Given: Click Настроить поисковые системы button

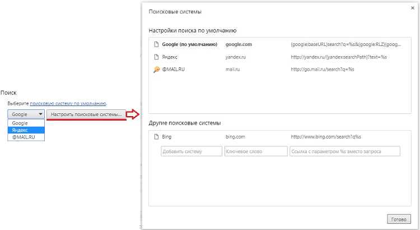Looking at the screenshot, I should pyautogui.click(x=86, y=114).
